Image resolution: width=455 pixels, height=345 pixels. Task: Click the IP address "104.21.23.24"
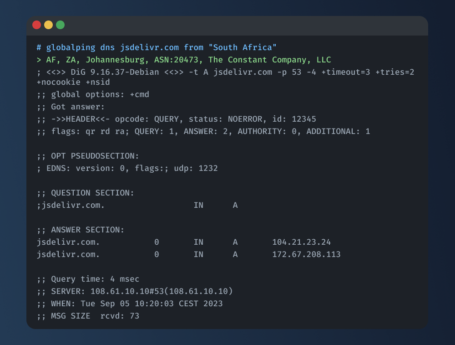pos(301,242)
